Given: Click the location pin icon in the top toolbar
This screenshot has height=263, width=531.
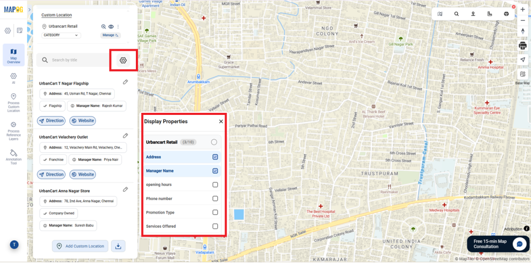Looking at the screenshot, I should tap(473, 14).
